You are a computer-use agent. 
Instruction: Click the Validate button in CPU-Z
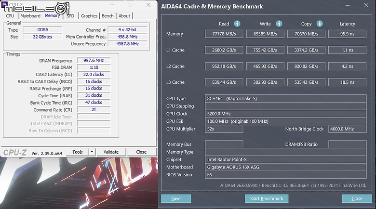coord(111,152)
